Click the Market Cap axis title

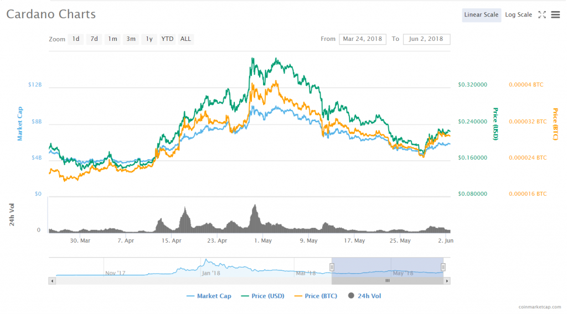[20, 123]
